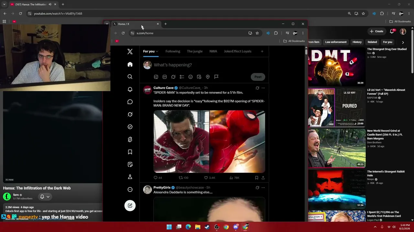Switch to the NWA tab
This screenshot has height=232, width=414.
coord(213,51)
